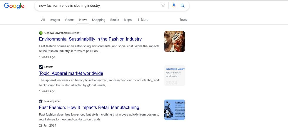288x131 pixels.
Task: Start voice search with the microphone icon
Action: [x=174, y=6]
